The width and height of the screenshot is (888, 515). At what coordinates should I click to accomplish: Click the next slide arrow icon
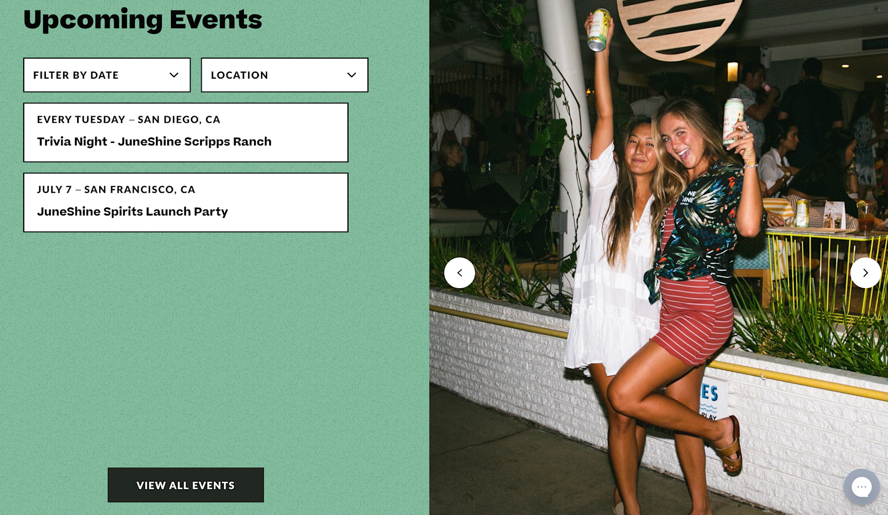(x=865, y=273)
